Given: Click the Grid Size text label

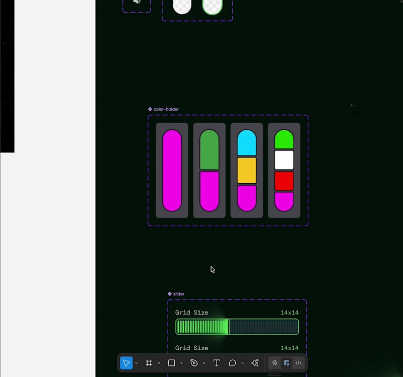Looking at the screenshot, I should click(191, 312).
